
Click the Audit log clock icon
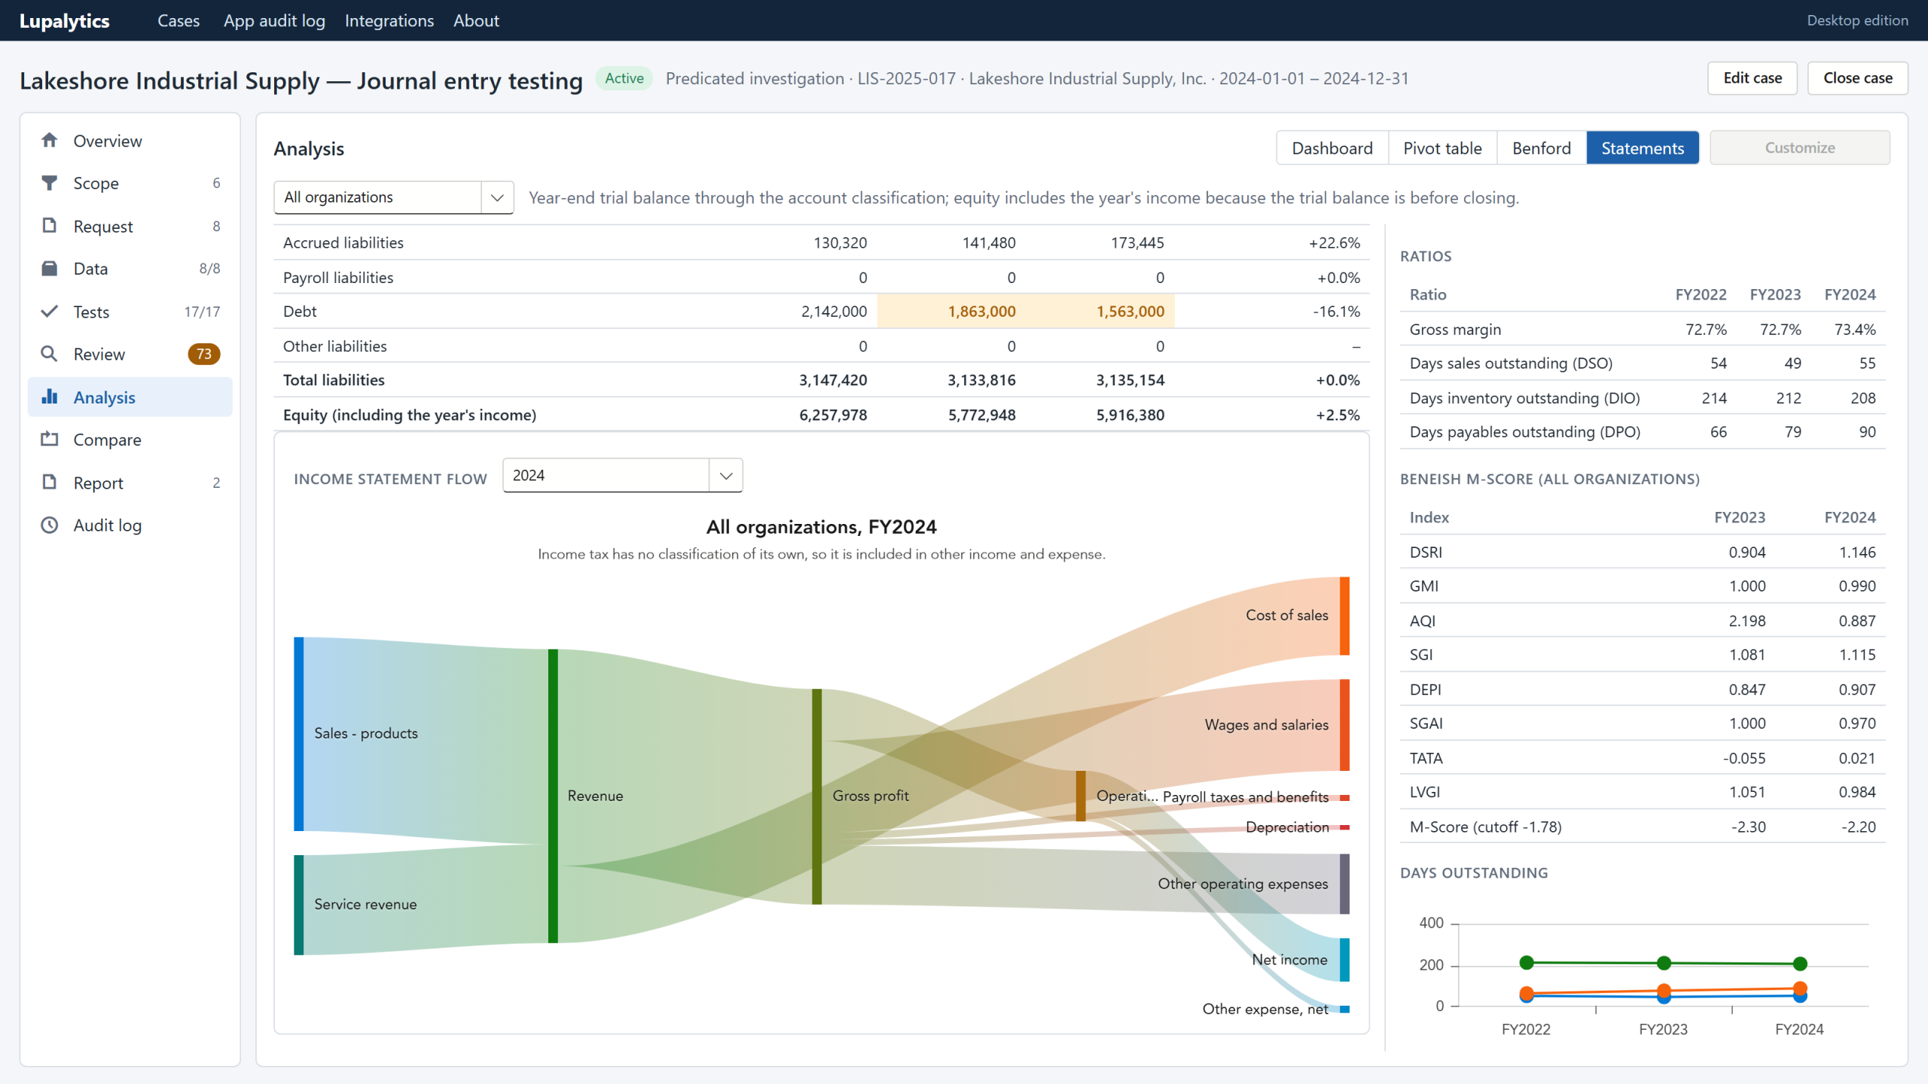[x=50, y=525]
